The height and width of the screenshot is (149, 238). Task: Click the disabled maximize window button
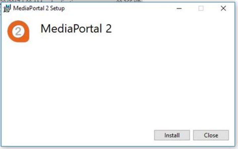[x=201, y=9]
